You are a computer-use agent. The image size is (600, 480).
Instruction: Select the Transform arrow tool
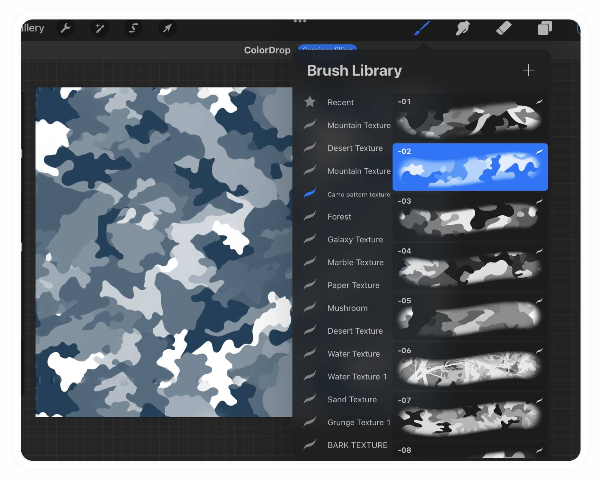coord(167,28)
